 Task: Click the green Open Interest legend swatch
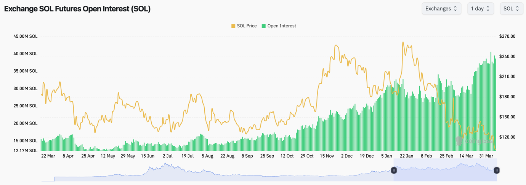click(263, 26)
